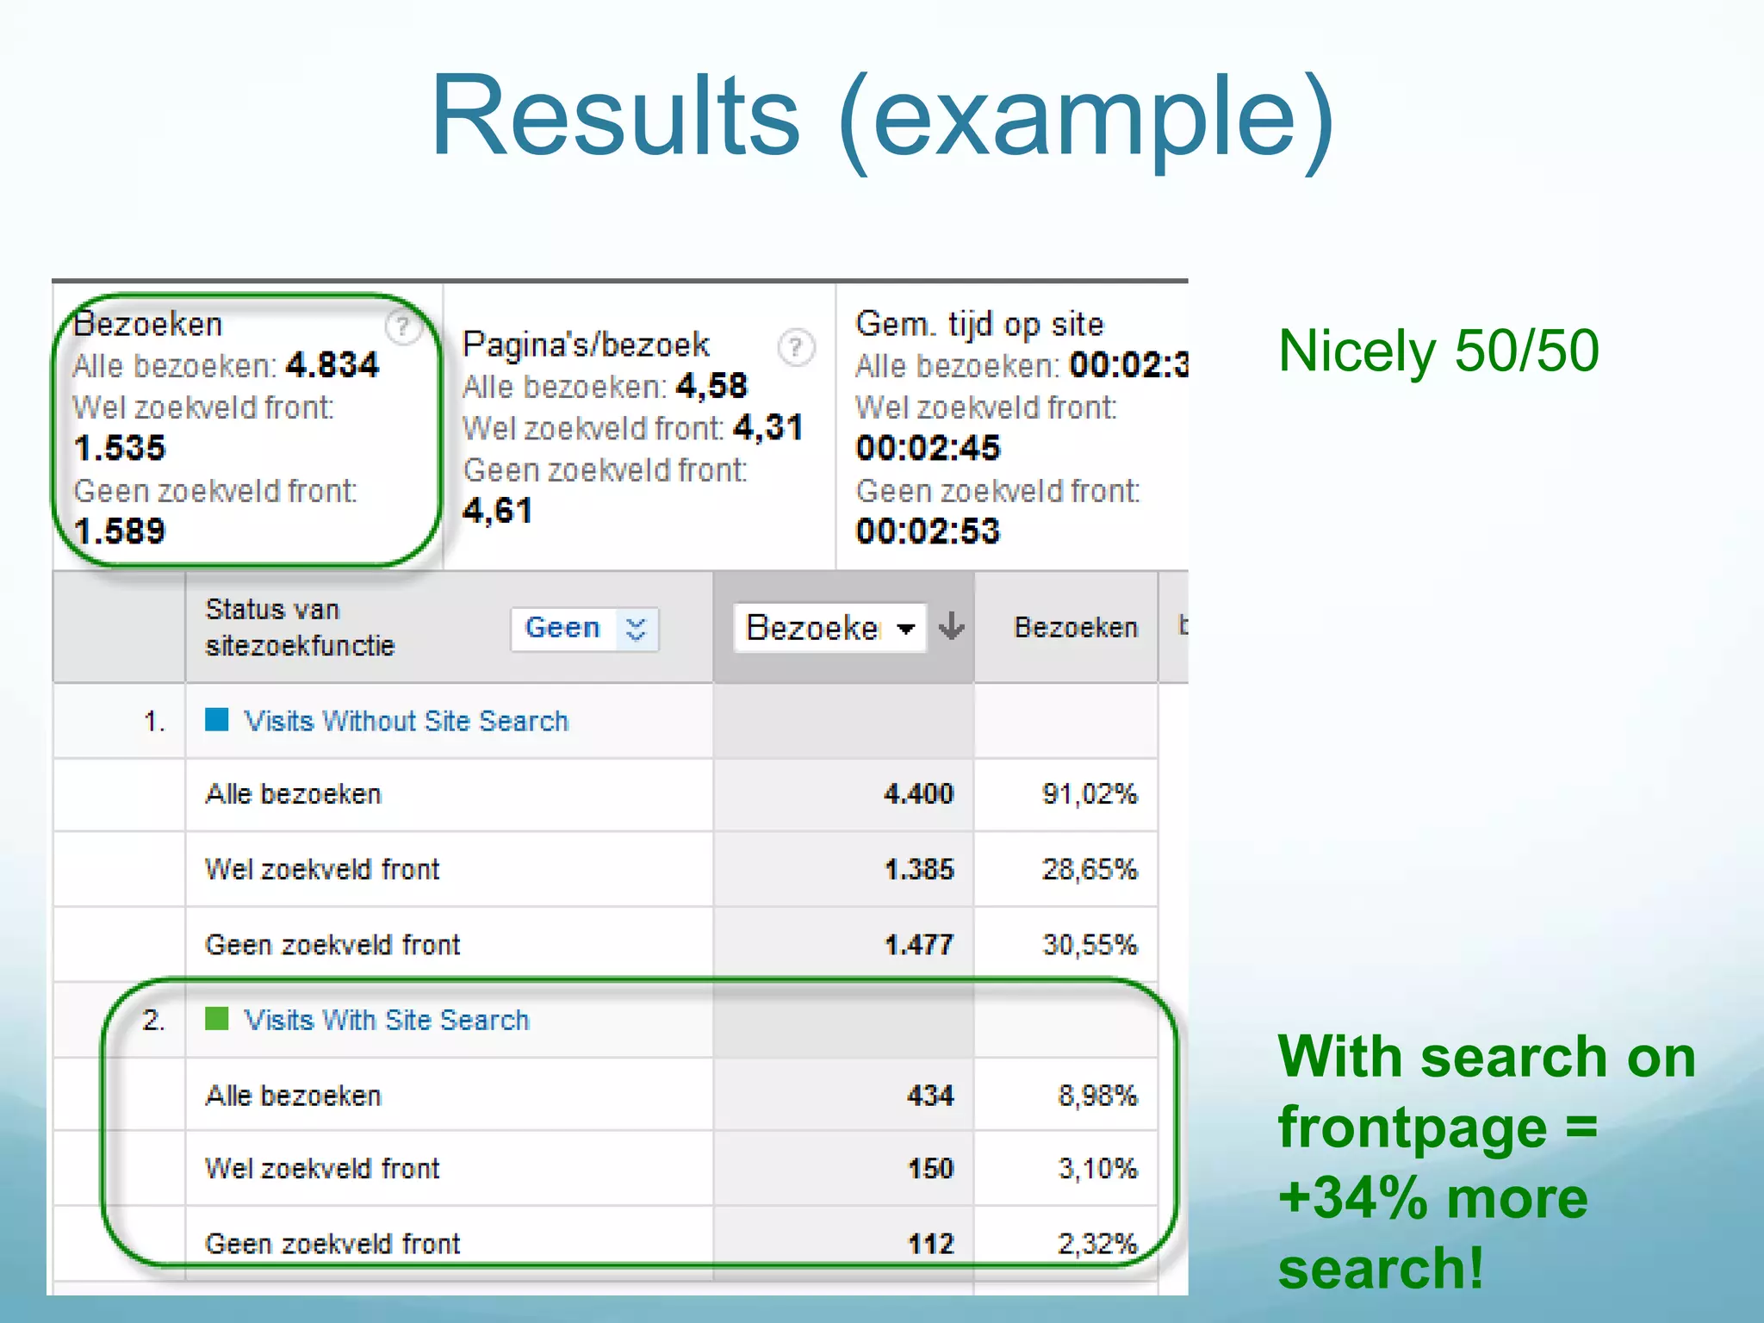Click help icon next to Bezoeken metric
The height and width of the screenshot is (1323, 1764).
[x=401, y=327]
